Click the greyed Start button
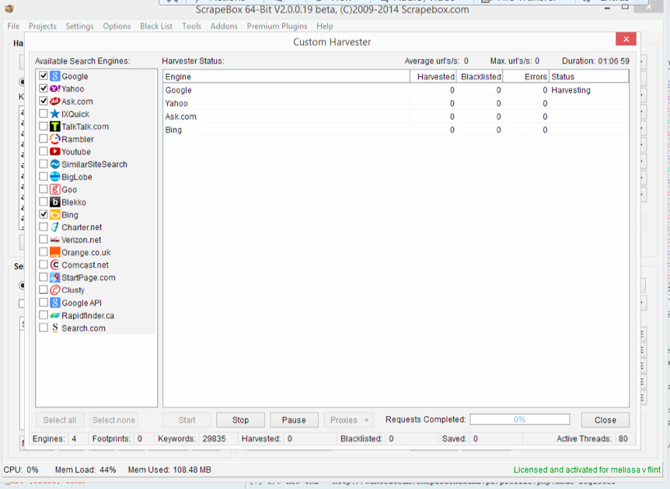 187,420
